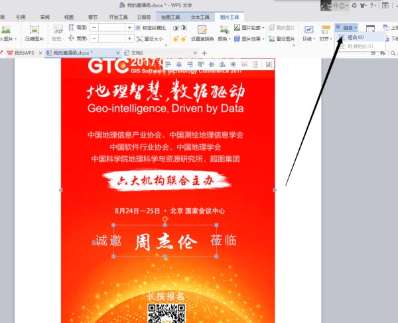Click the rotation handle above the name text box
Image resolution: width=398 pixels, height=323 pixels.
click(x=165, y=219)
